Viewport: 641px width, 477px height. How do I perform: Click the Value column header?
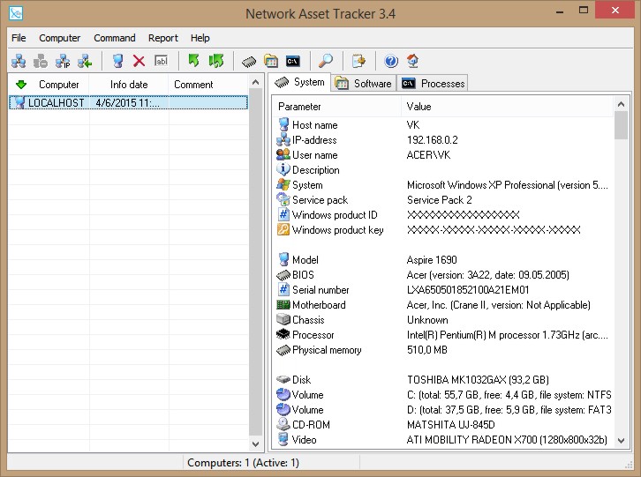507,107
